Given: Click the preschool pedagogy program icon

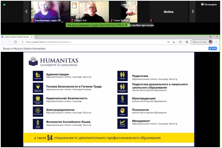Looking at the screenshot, I should [x=123, y=88].
